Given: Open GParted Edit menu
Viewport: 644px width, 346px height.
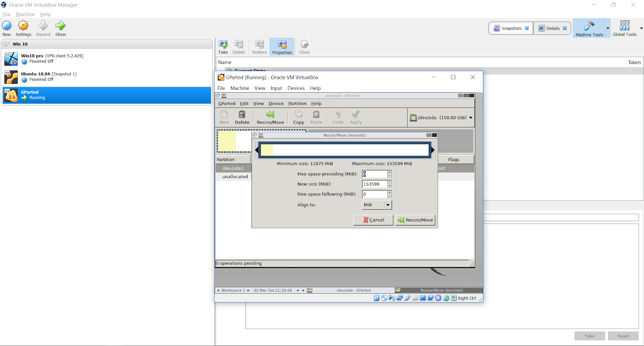Looking at the screenshot, I should (x=244, y=104).
